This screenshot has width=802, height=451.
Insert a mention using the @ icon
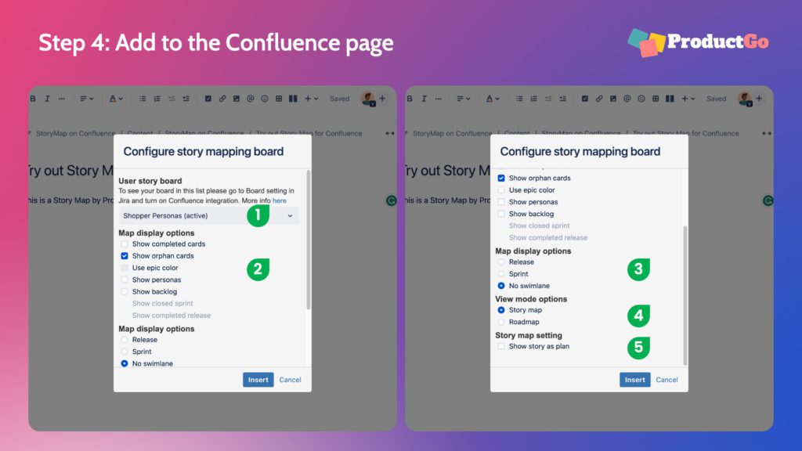click(251, 99)
